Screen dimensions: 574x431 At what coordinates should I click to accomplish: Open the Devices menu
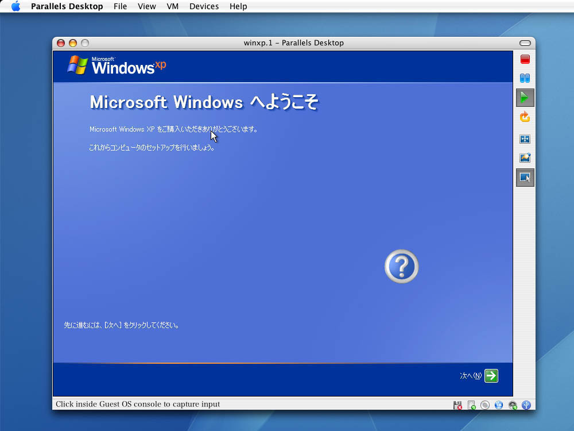tap(204, 6)
